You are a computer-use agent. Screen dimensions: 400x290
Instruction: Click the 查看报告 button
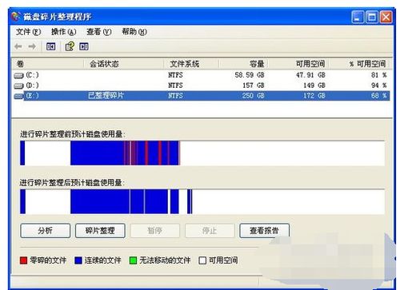coord(264,231)
